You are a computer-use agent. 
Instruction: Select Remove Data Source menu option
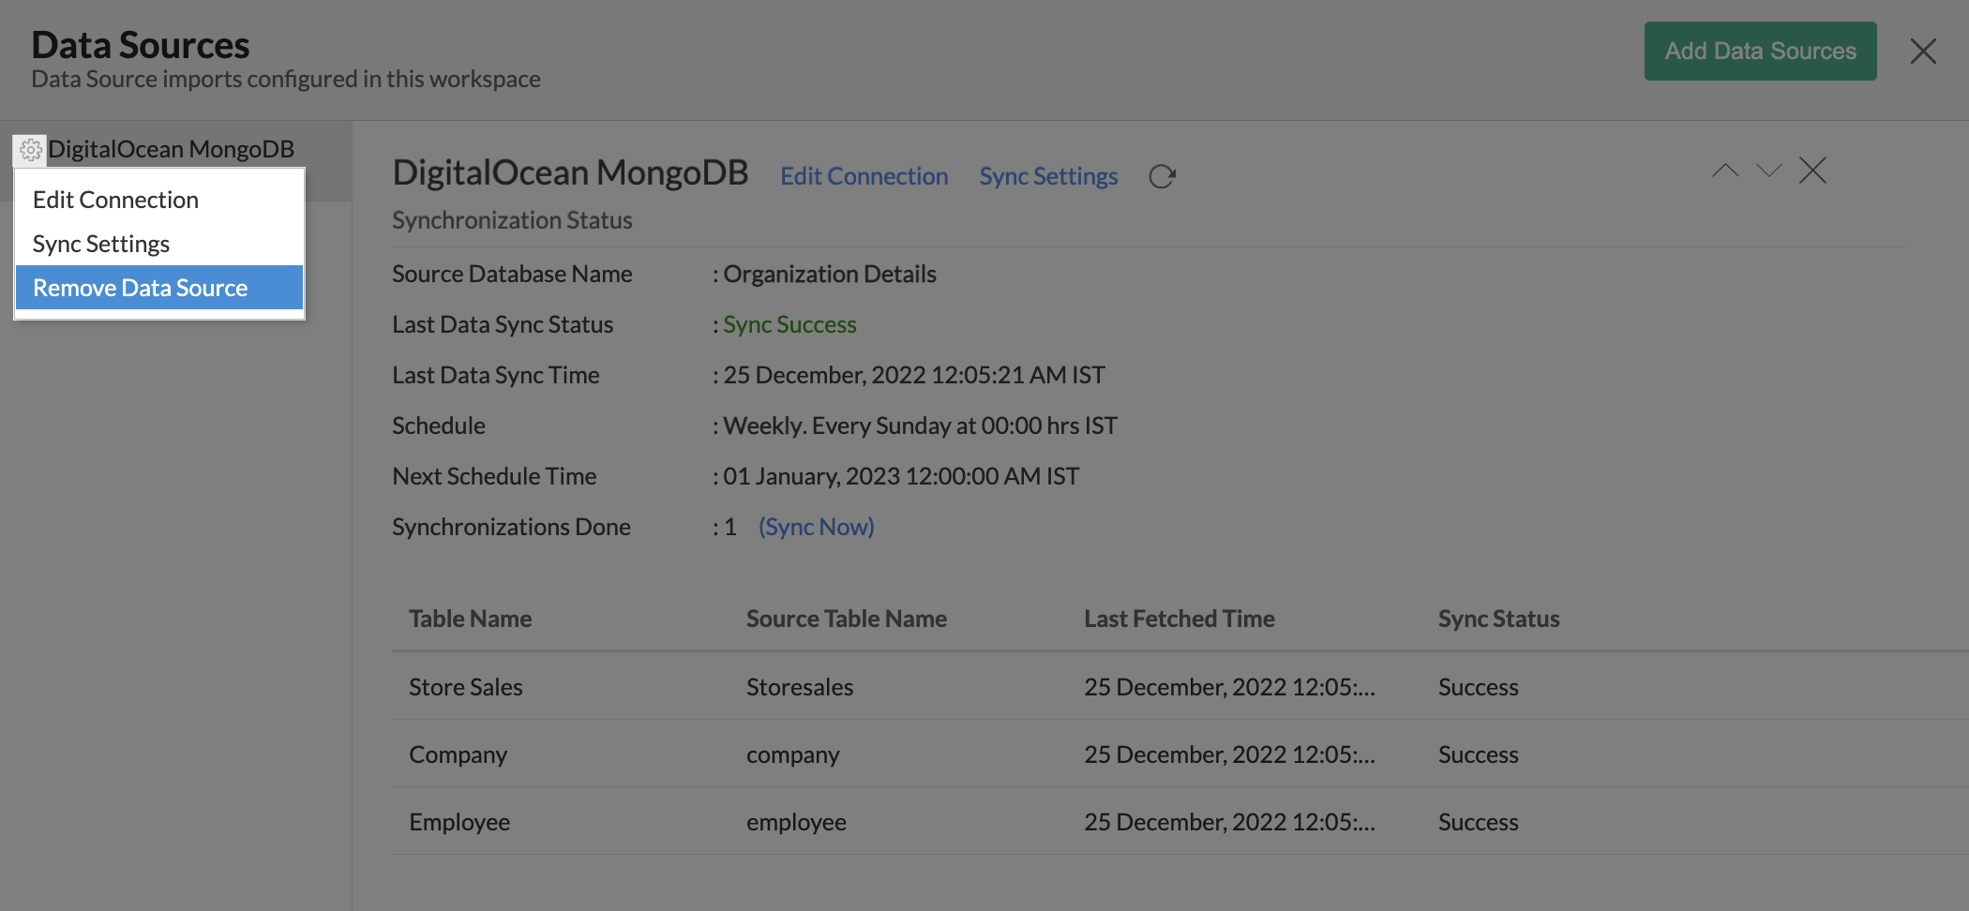141,288
